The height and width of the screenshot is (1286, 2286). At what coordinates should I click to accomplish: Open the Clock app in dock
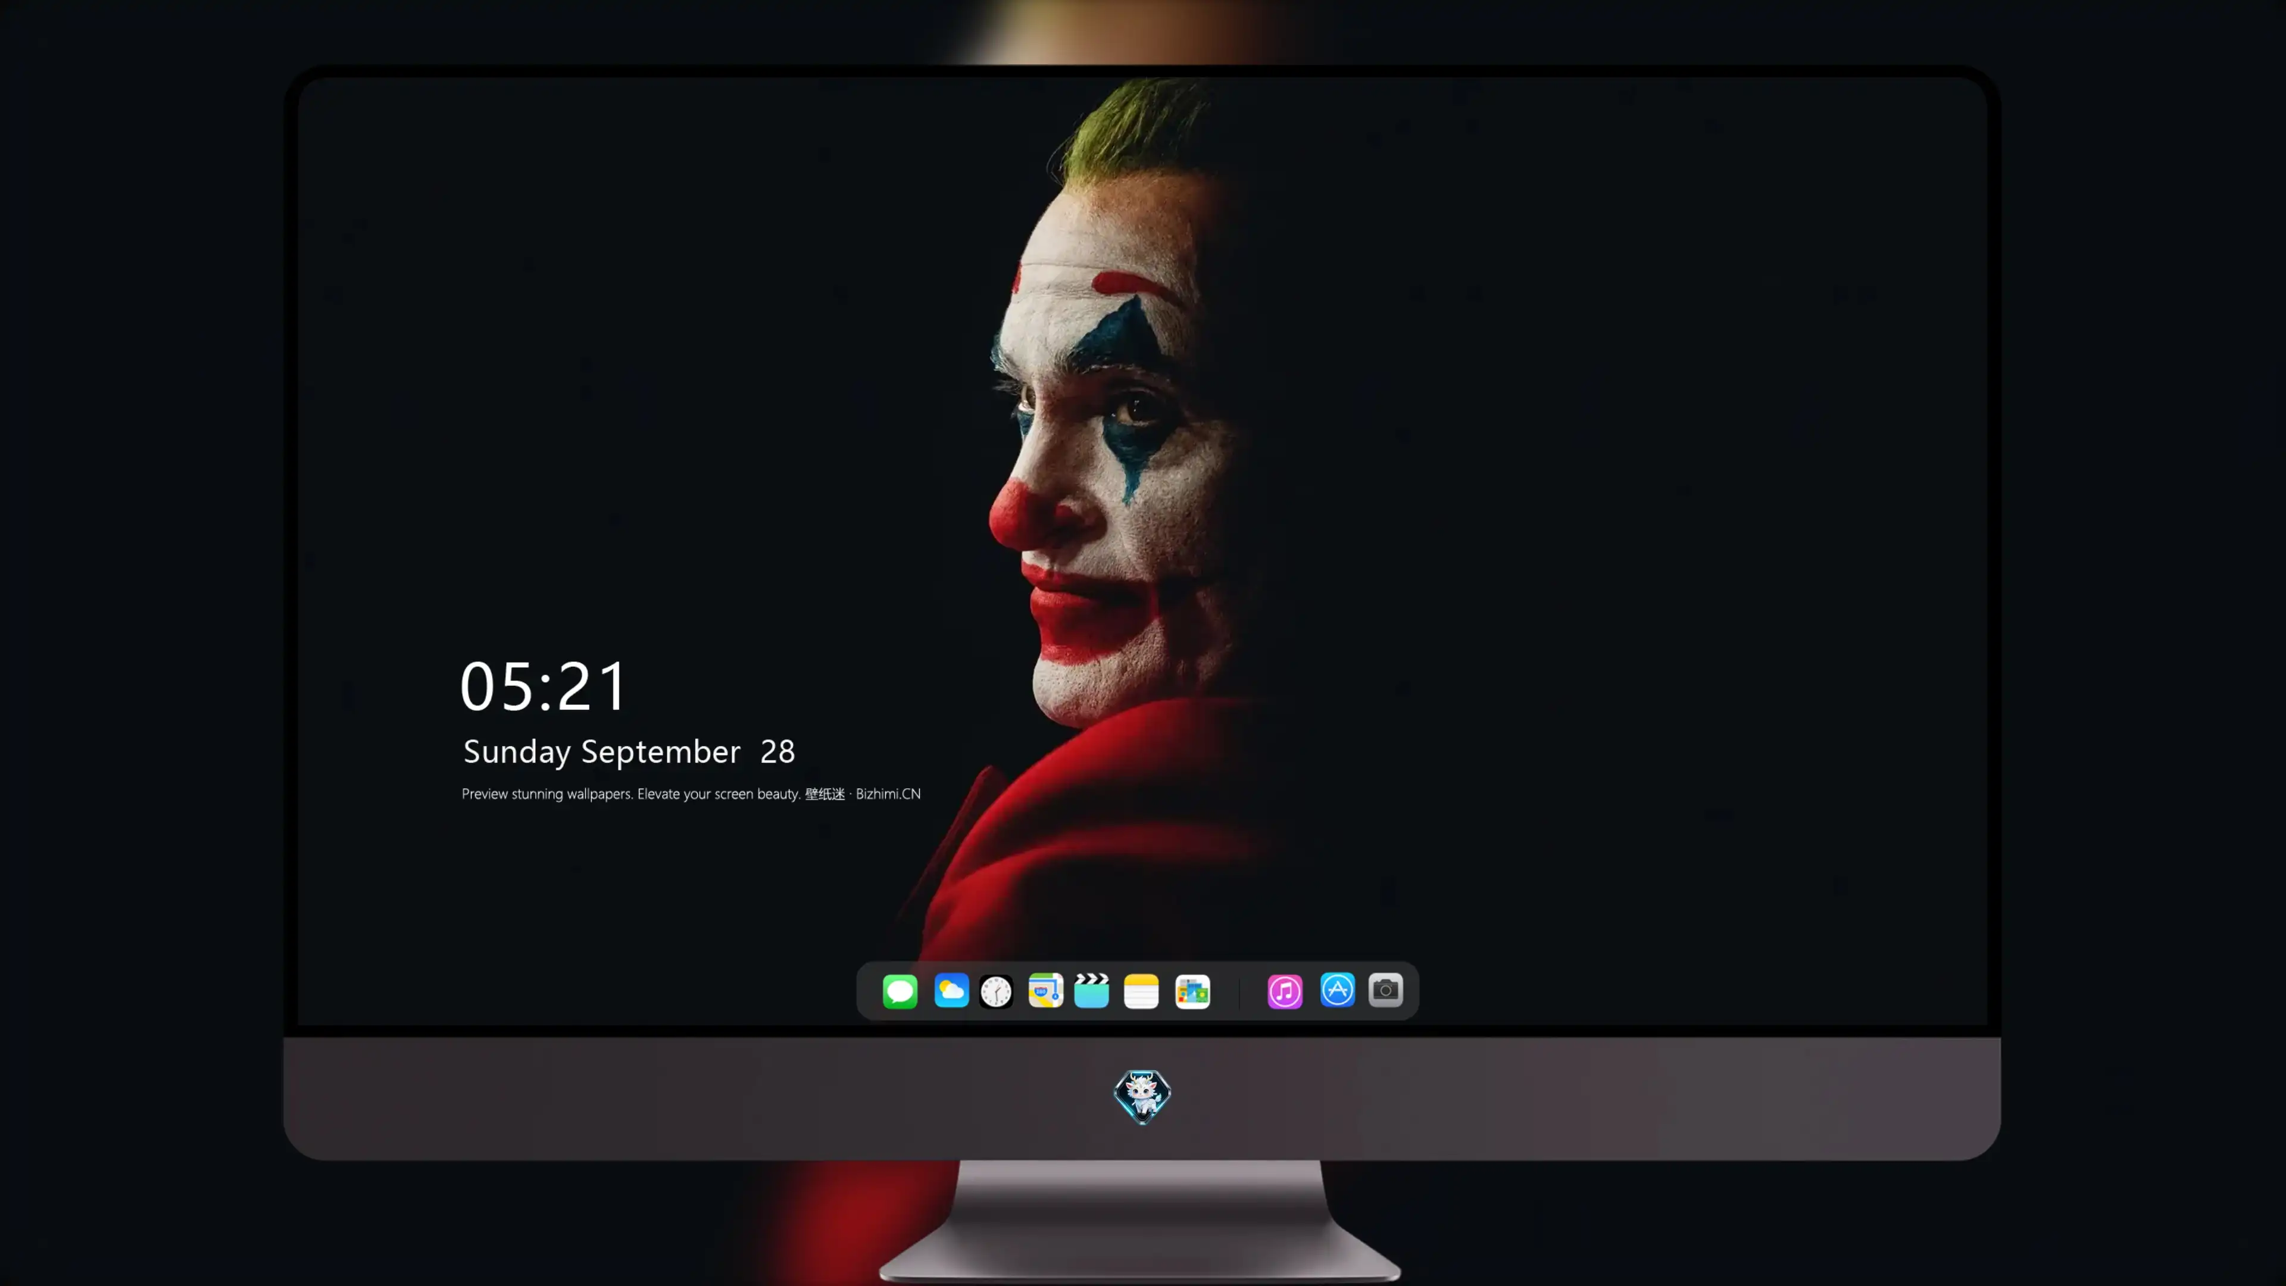click(x=997, y=991)
